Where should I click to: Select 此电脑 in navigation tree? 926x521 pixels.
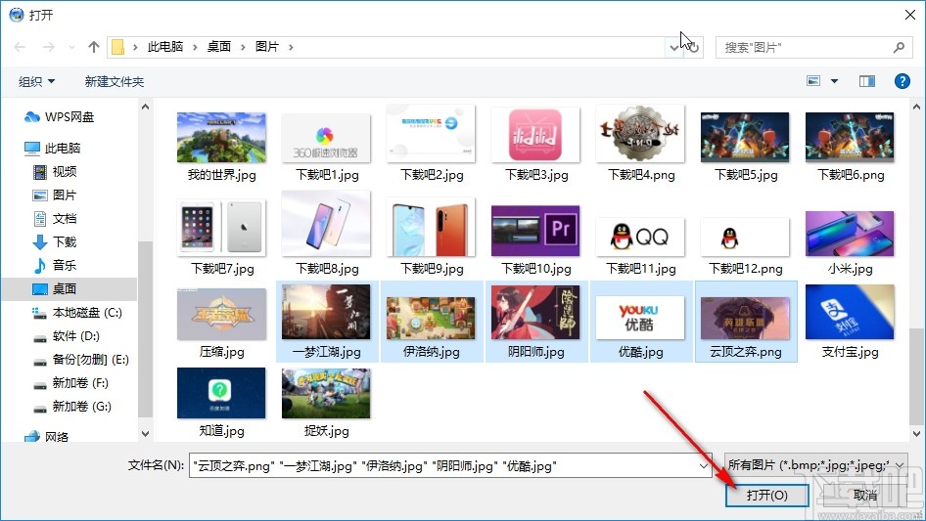52,149
